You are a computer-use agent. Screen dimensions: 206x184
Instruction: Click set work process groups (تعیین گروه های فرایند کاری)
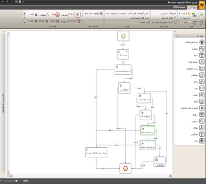138,14
